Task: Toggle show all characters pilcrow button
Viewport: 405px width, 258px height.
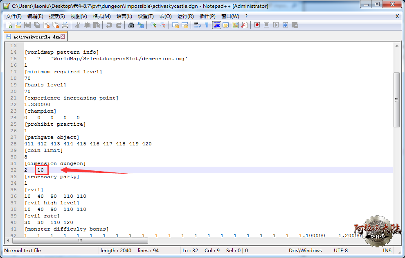Action: (x=207, y=25)
